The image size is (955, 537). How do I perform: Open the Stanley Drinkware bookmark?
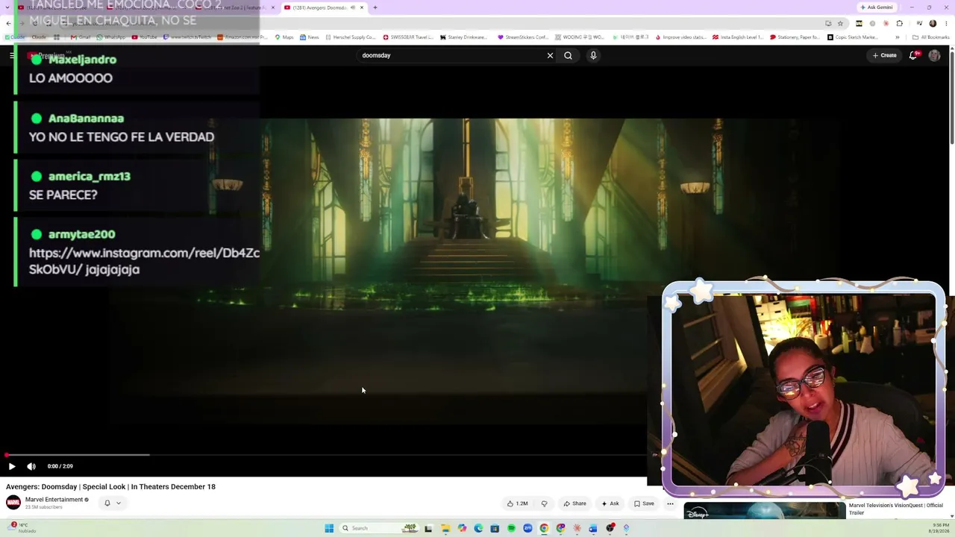pyautogui.click(x=464, y=37)
